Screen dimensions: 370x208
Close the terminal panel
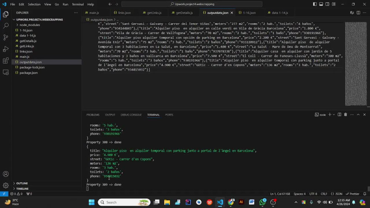364,115
